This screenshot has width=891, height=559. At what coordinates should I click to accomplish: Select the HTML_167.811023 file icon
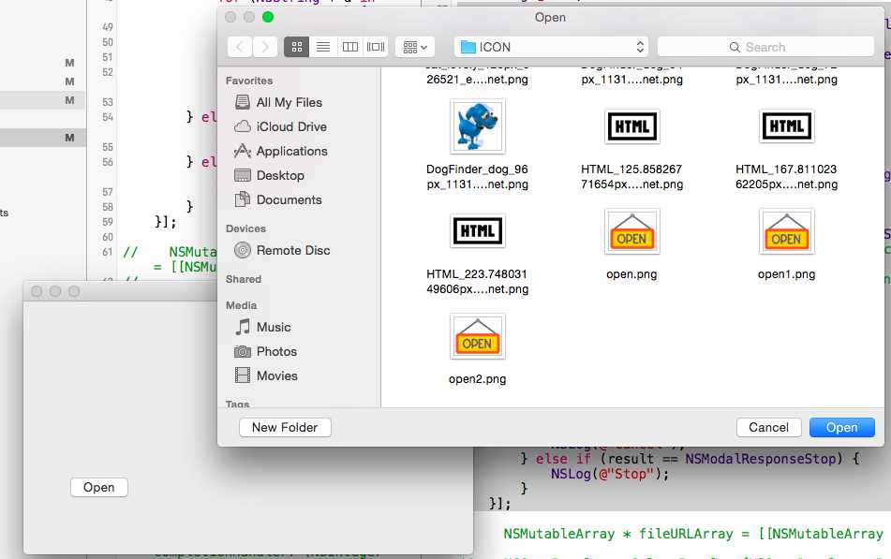pyautogui.click(x=786, y=126)
